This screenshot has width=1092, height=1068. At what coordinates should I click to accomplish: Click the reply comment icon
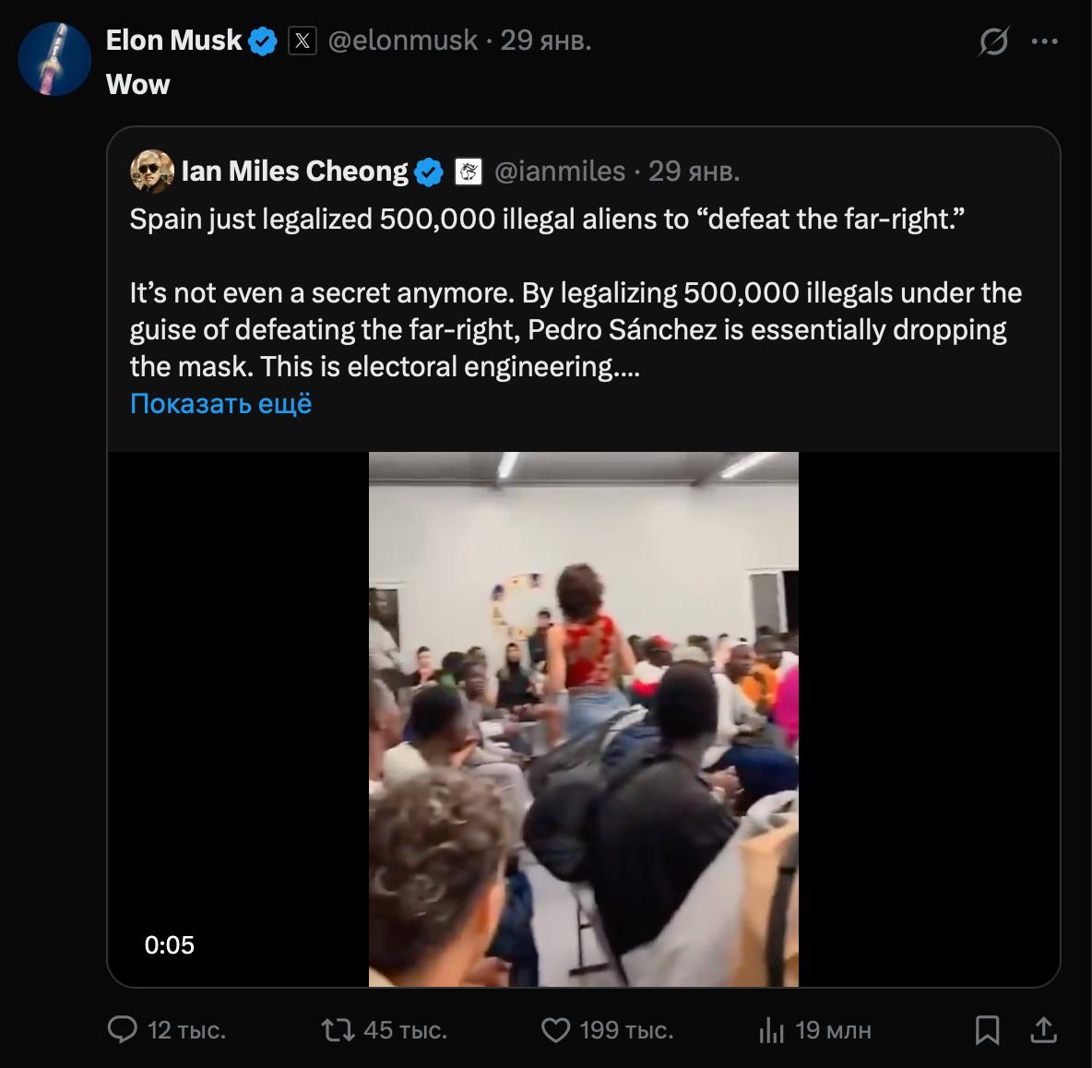pos(123,1029)
